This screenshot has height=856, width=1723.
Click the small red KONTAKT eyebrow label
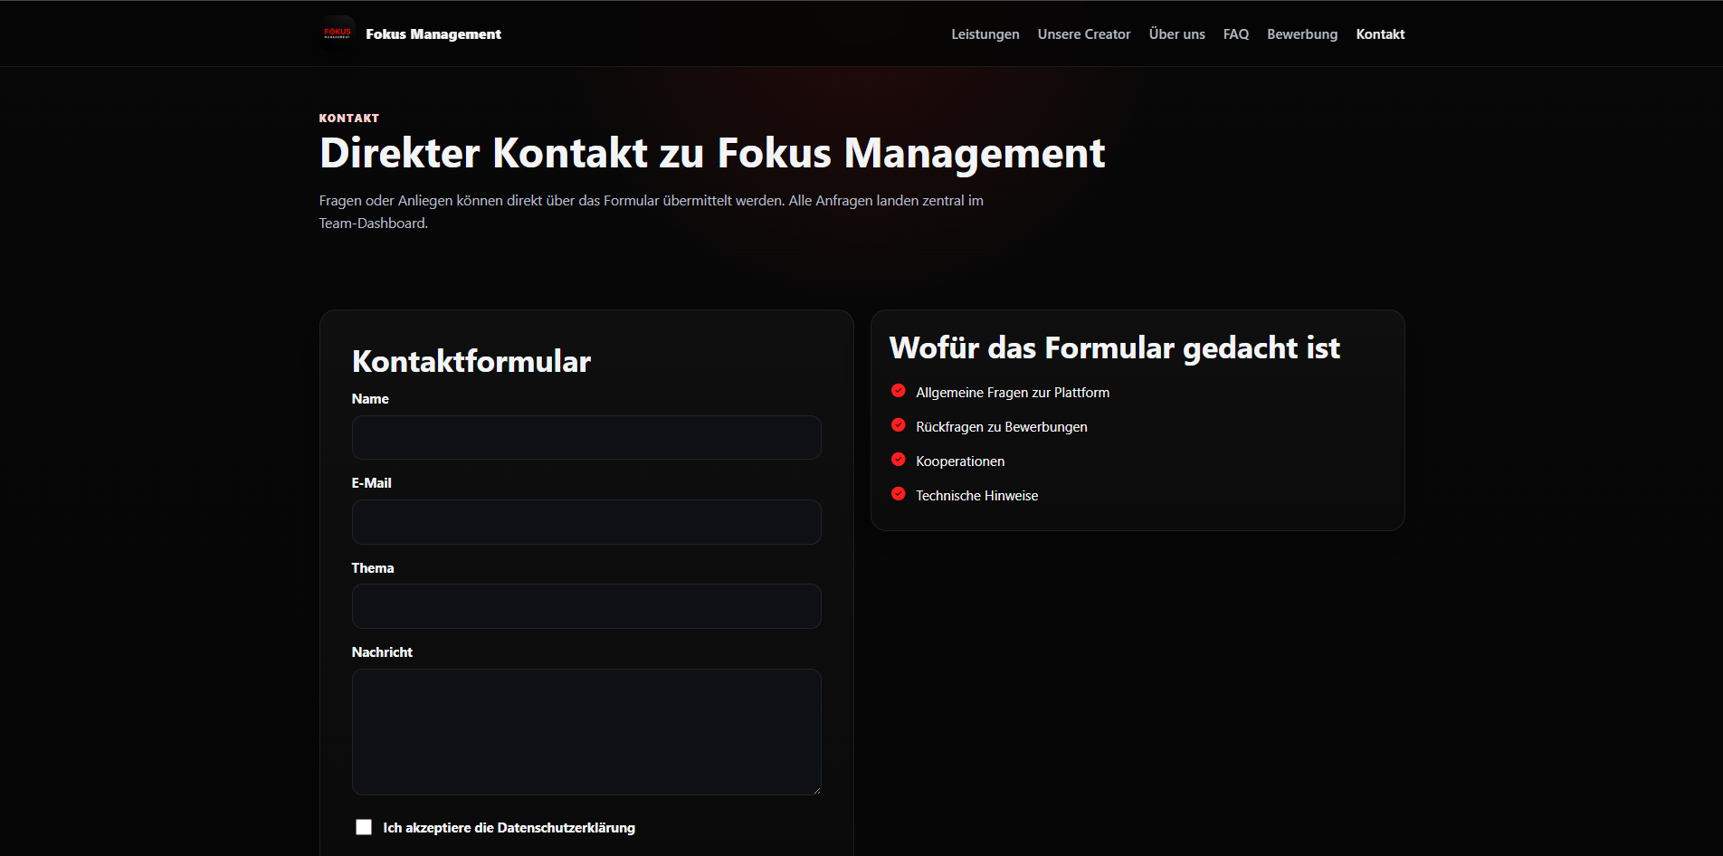[x=349, y=119]
